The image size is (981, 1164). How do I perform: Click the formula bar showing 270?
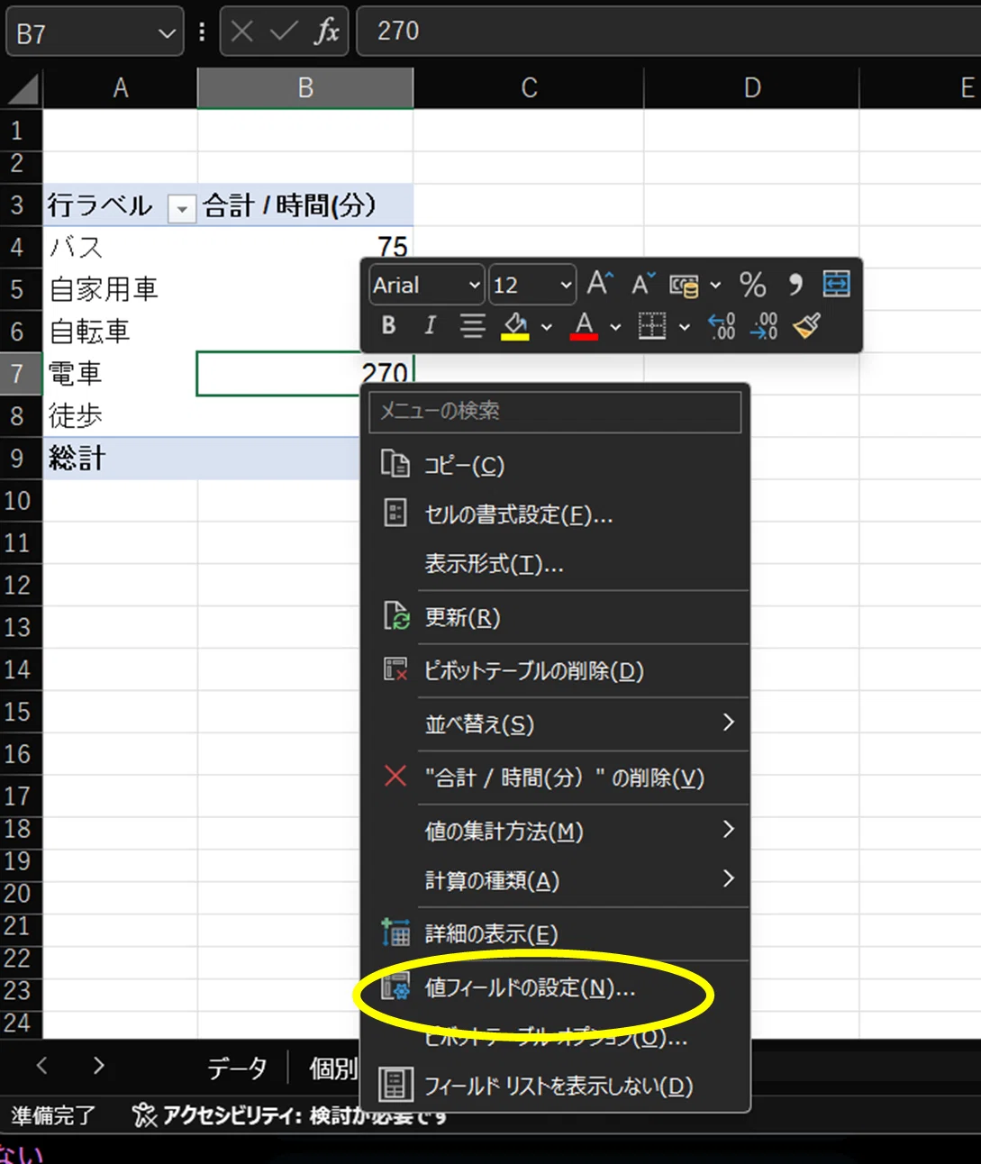pos(669,32)
